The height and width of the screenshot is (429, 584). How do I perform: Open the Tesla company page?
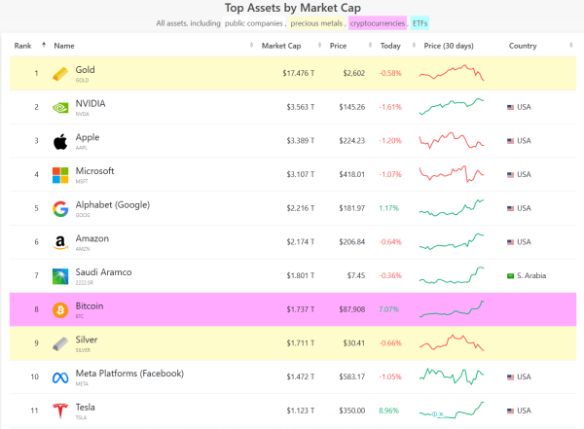(86, 407)
